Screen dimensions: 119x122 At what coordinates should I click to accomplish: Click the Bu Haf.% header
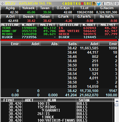tap(107, 16)
